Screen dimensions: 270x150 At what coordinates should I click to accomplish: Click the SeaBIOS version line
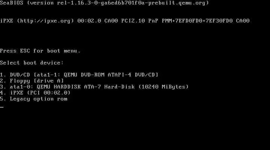[x=104, y=3]
